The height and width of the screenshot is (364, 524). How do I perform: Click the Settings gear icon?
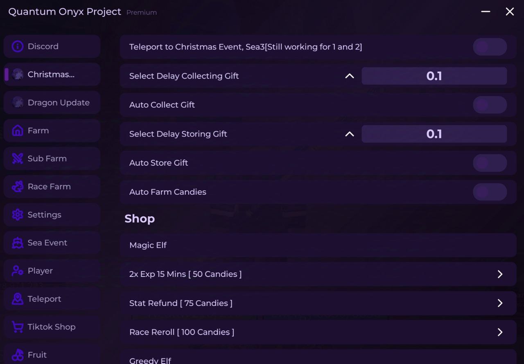(18, 215)
